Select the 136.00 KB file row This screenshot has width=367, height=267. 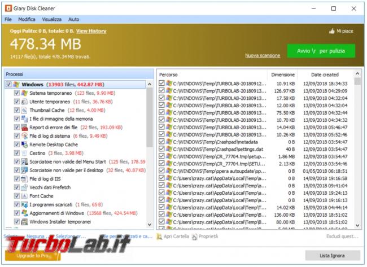[x=256, y=215]
